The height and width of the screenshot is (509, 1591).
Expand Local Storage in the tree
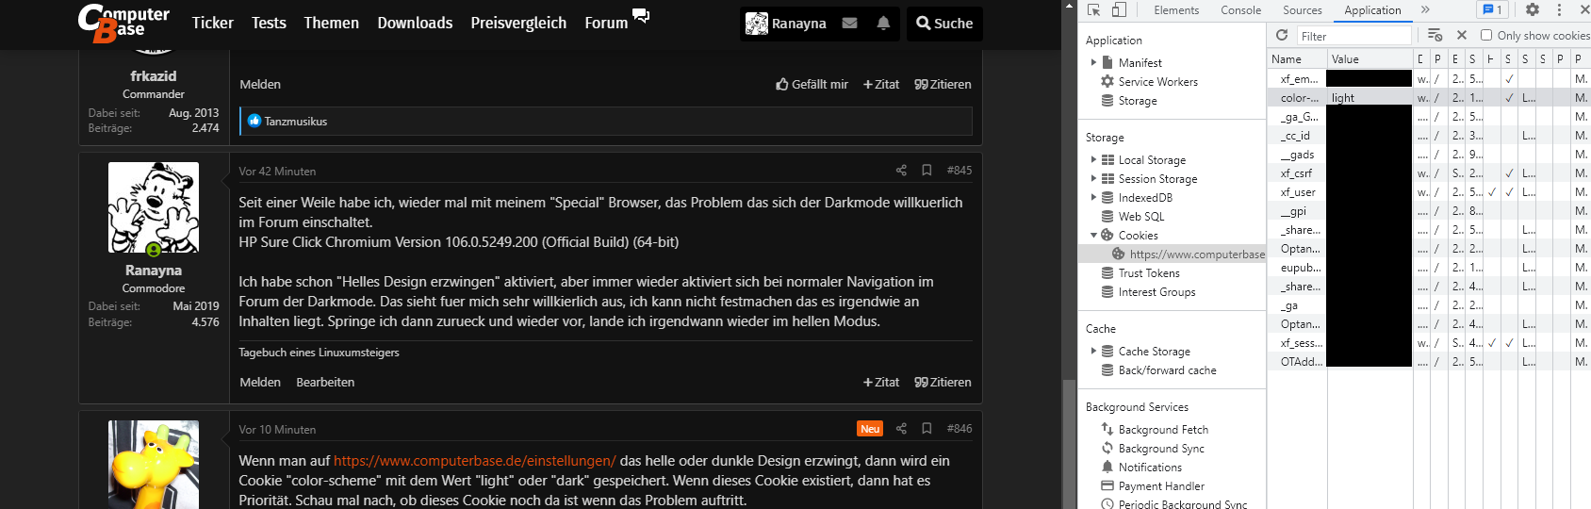click(x=1093, y=160)
